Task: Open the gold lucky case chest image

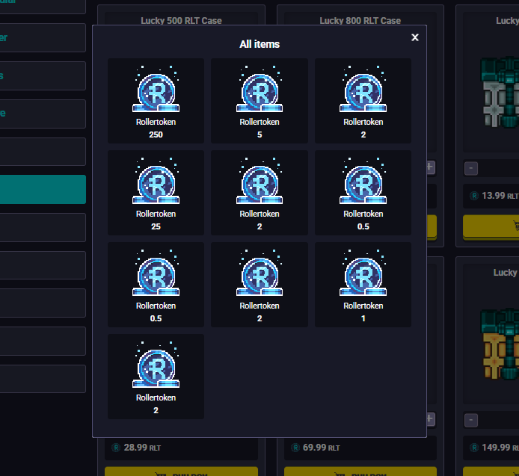Action: click(500, 344)
